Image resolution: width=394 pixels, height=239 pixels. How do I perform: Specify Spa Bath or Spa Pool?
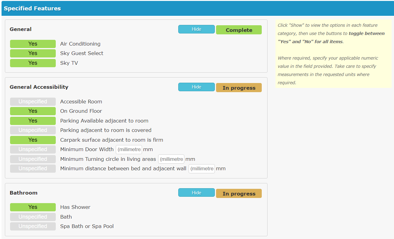(x=33, y=226)
